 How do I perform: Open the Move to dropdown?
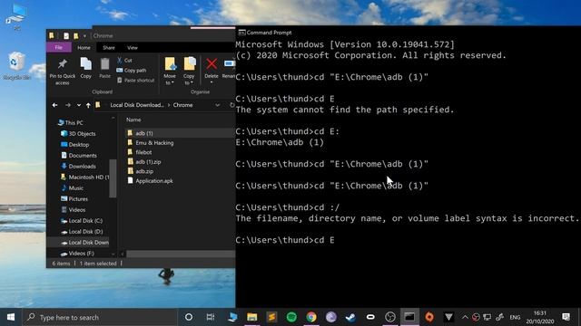[170, 72]
